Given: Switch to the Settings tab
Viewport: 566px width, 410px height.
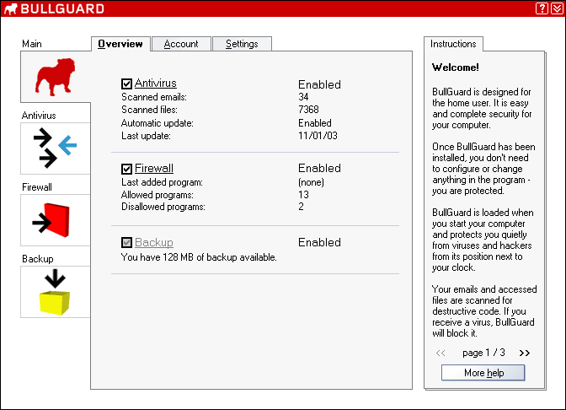Looking at the screenshot, I should [242, 44].
